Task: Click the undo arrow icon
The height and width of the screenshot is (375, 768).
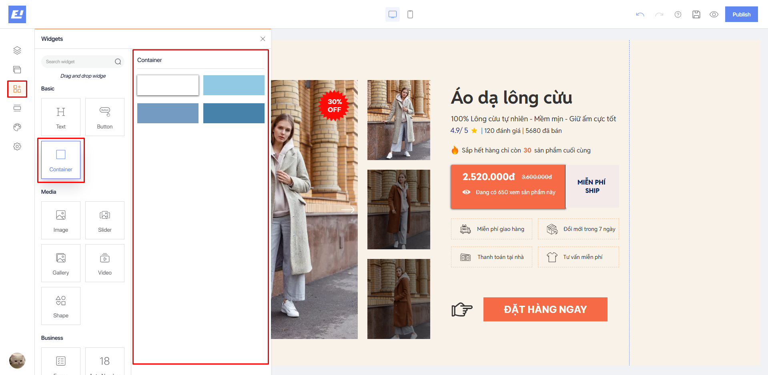Action: coord(640,14)
